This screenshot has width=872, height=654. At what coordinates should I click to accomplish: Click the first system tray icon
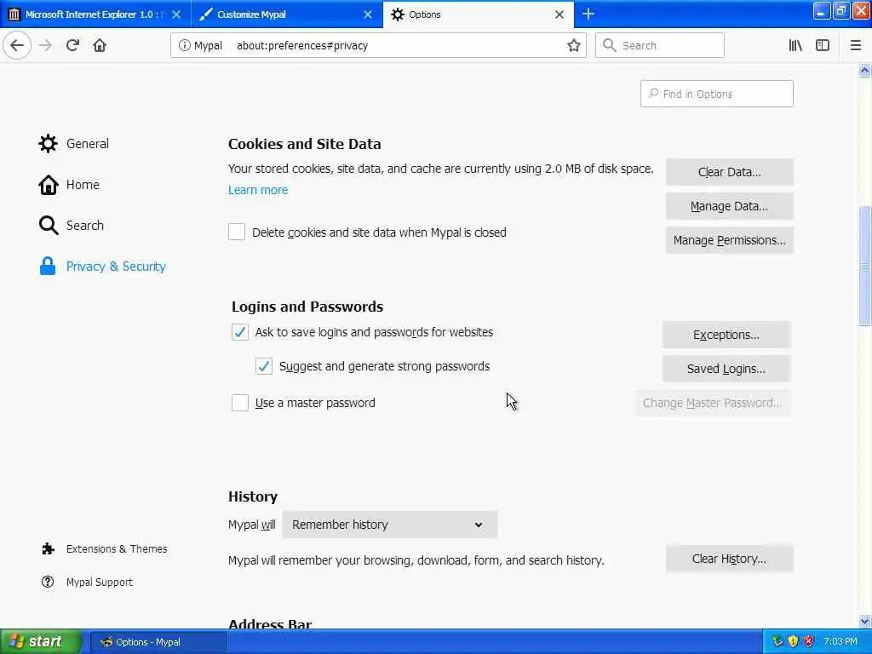[777, 642]
